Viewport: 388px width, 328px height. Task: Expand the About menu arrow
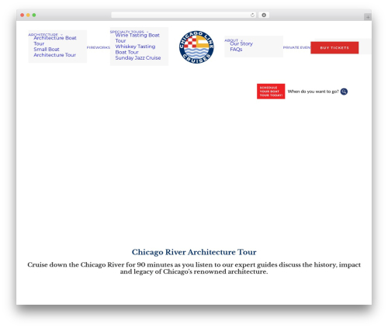tap(241, 40)
